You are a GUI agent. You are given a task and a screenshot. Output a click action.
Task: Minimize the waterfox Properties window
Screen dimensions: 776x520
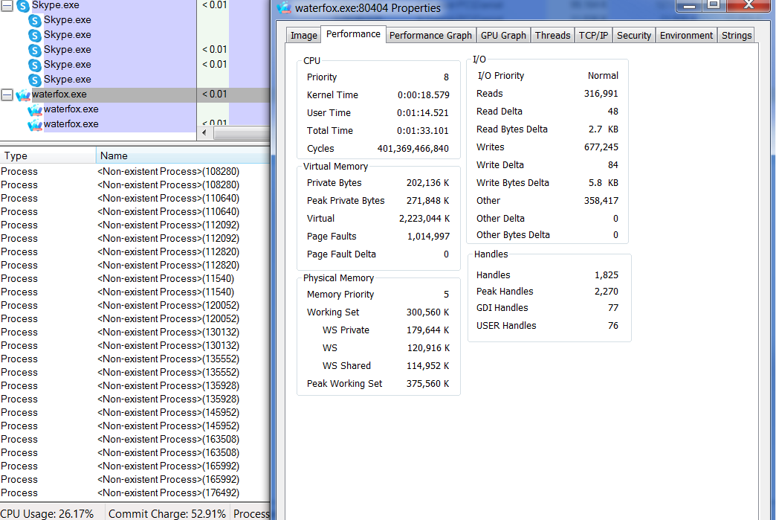coord(689,5)
